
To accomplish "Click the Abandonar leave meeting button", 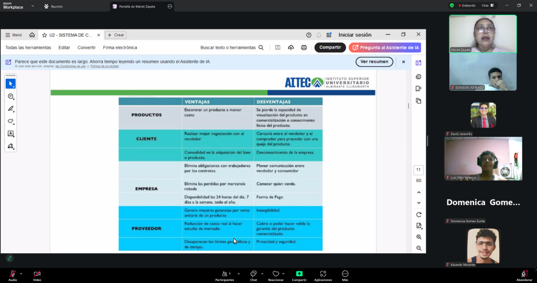I will pyautogui.click(x=524, y=274).
